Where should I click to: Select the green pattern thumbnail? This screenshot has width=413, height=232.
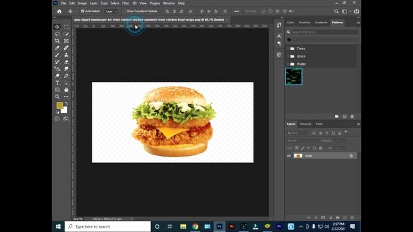coord(294,77)
